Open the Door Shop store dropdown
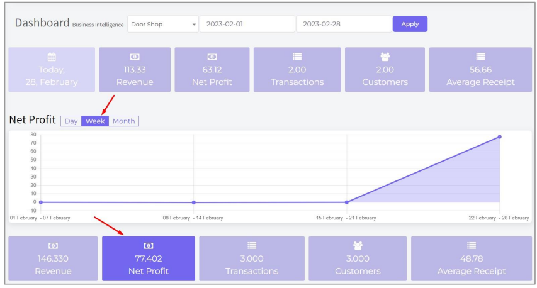The image size is (537, 288). point(163,25)
